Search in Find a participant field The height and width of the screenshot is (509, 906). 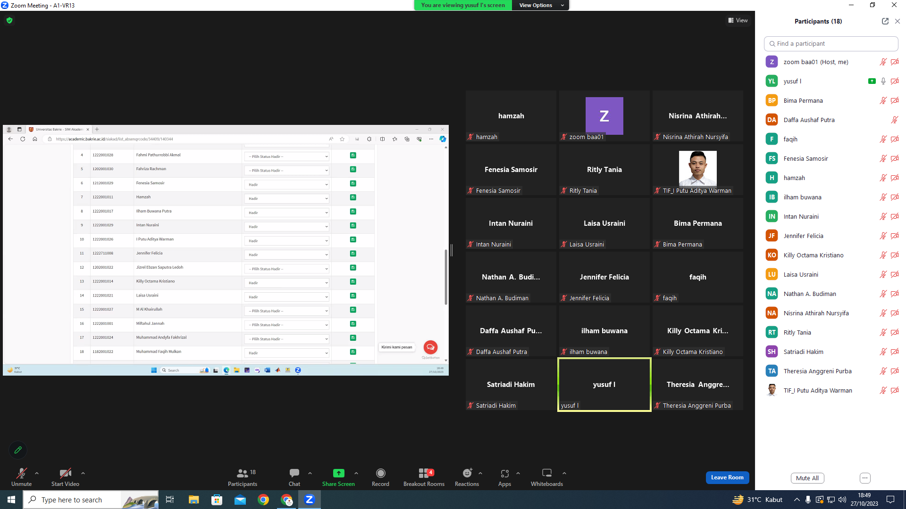pyautogui.click(x=831, y=43)
